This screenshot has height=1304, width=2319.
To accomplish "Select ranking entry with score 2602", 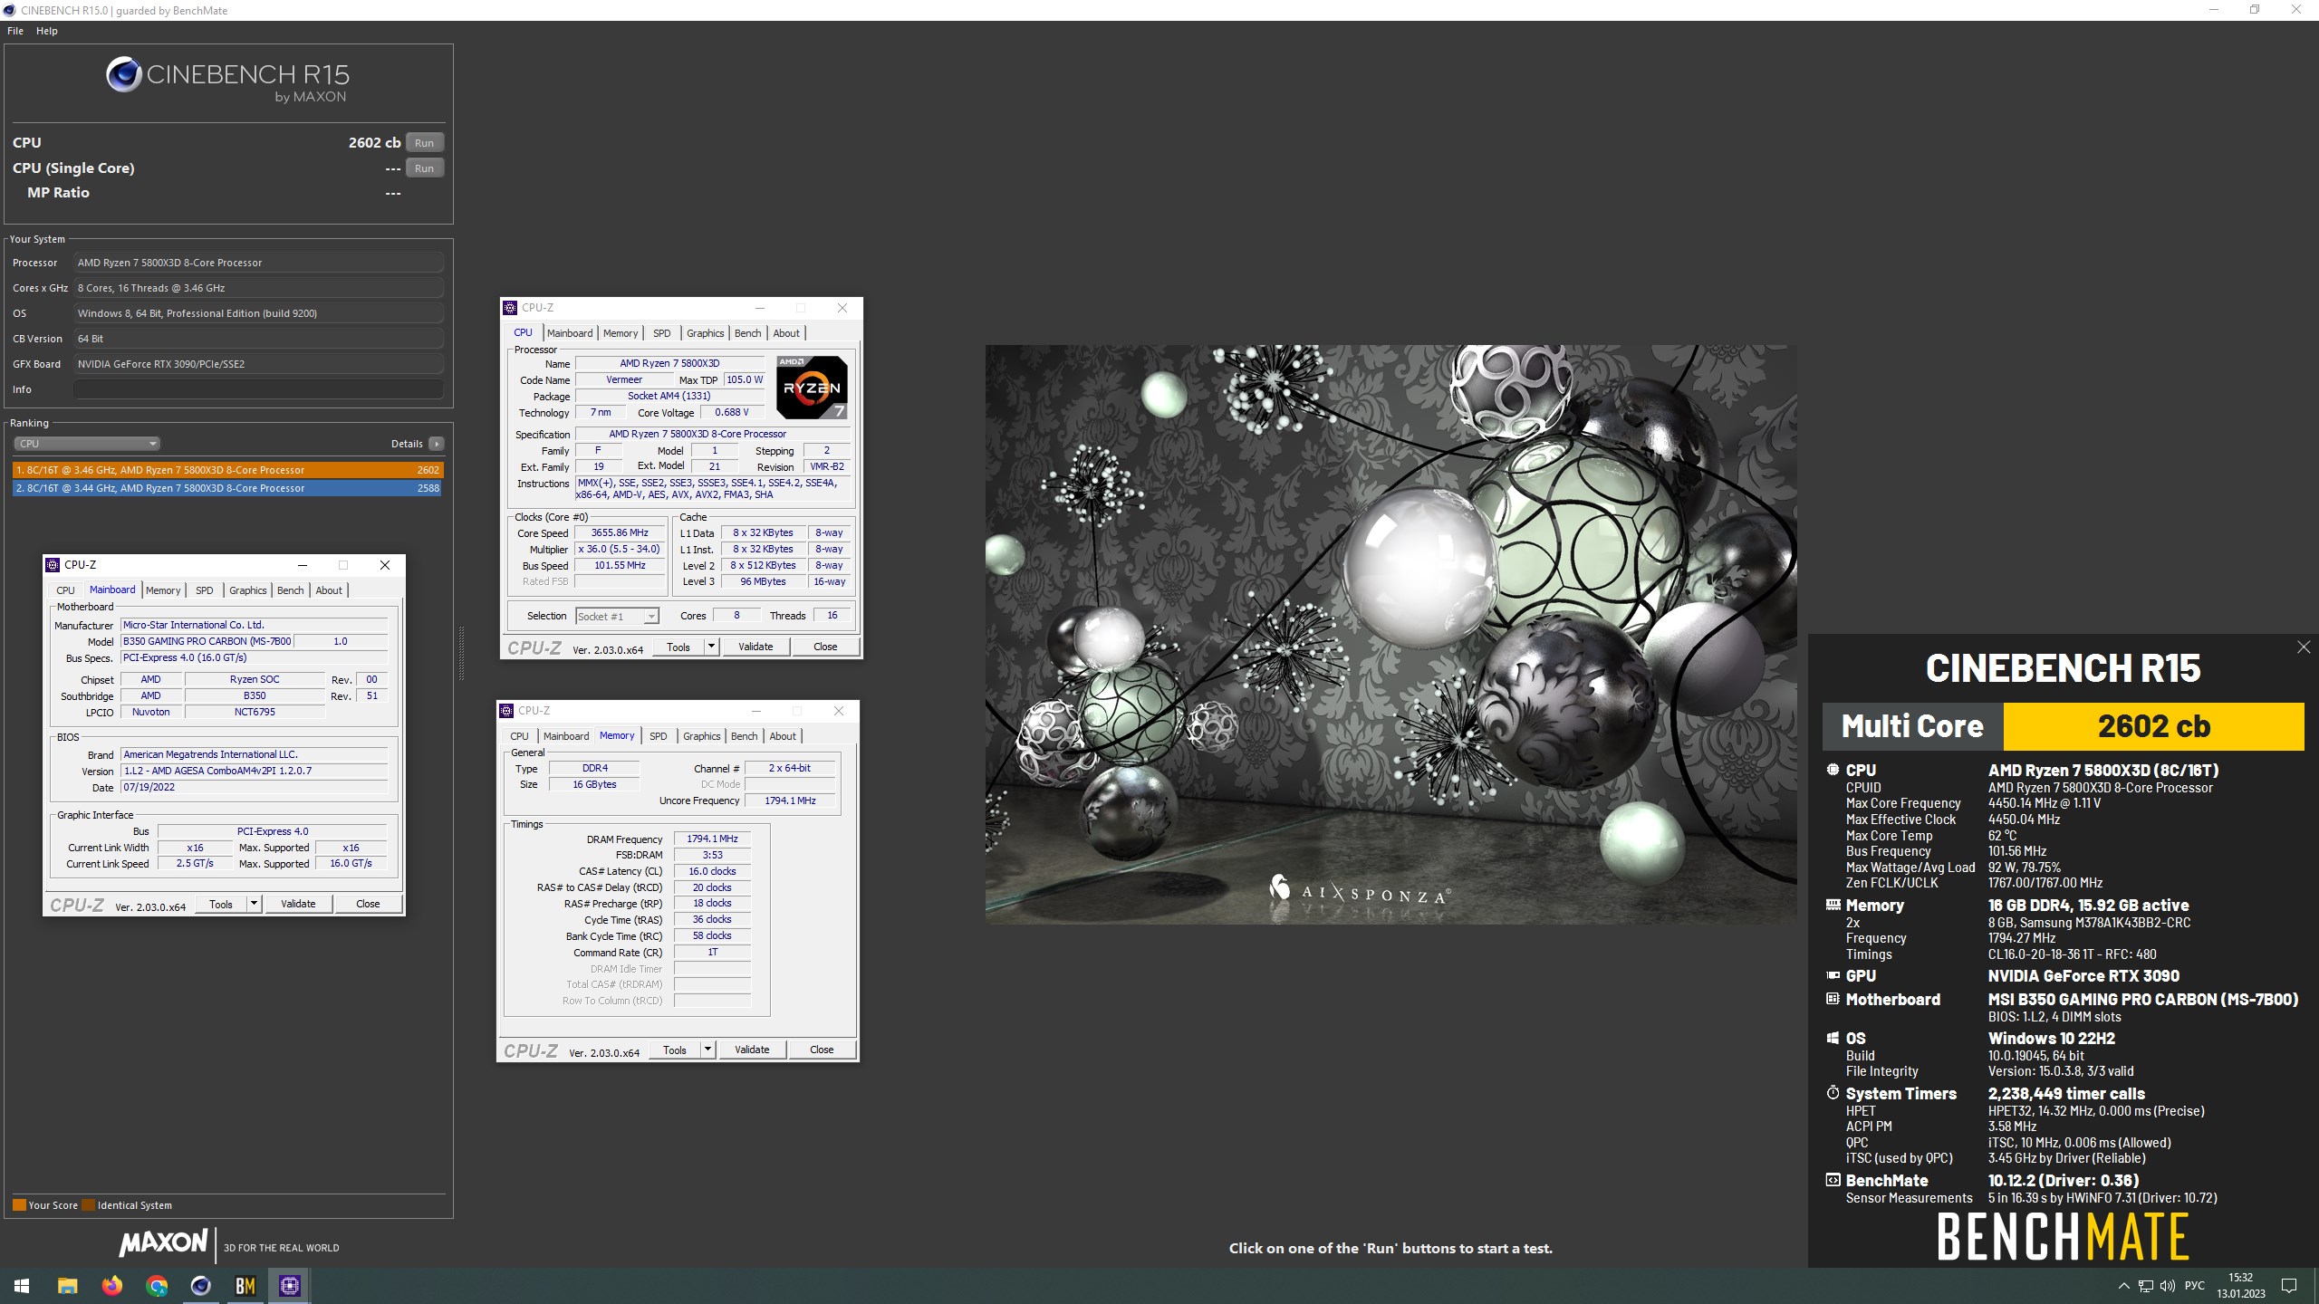I will (x=227, y=470).
